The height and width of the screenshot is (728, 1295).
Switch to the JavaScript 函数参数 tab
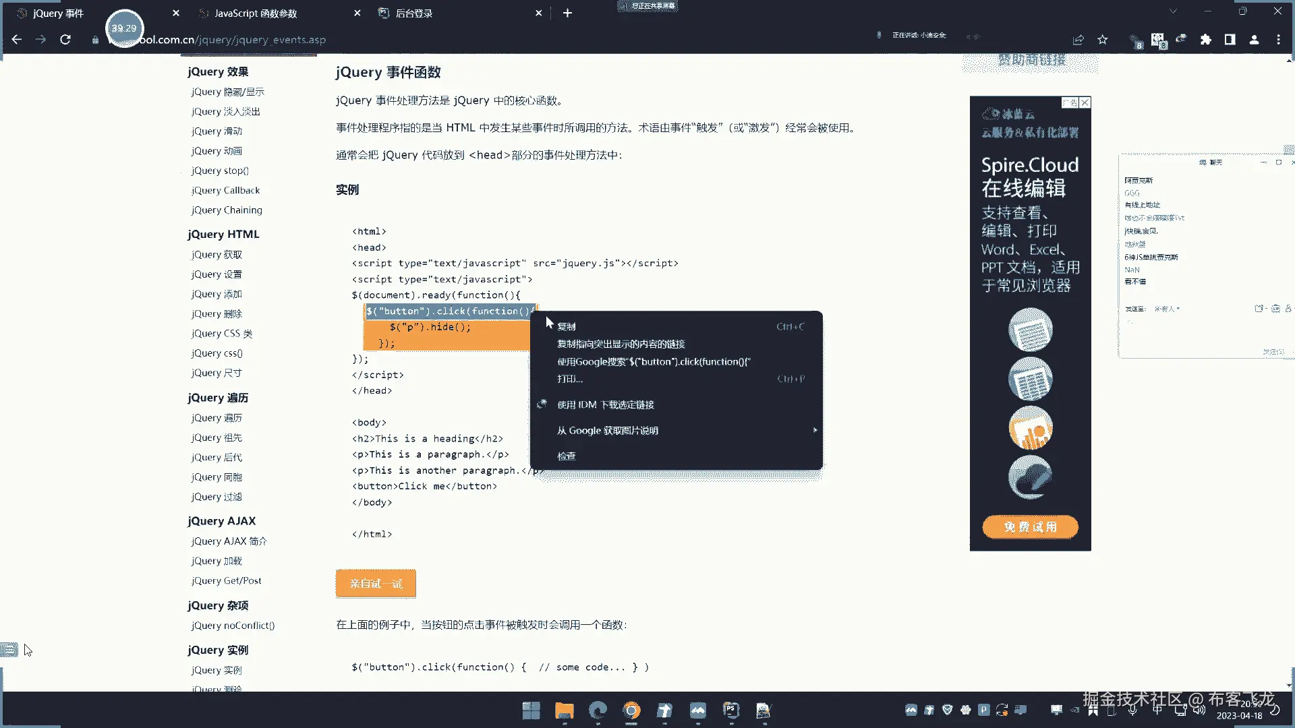[256, 13]
